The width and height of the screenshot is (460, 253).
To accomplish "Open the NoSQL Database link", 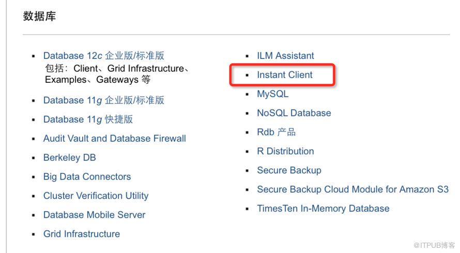I will click(x=294, y=113).
